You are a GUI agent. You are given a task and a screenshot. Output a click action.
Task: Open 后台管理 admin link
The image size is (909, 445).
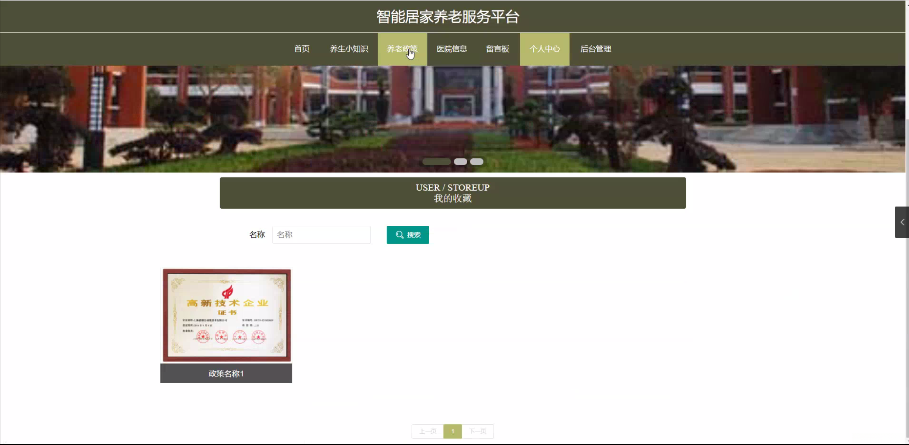point(596,49)
